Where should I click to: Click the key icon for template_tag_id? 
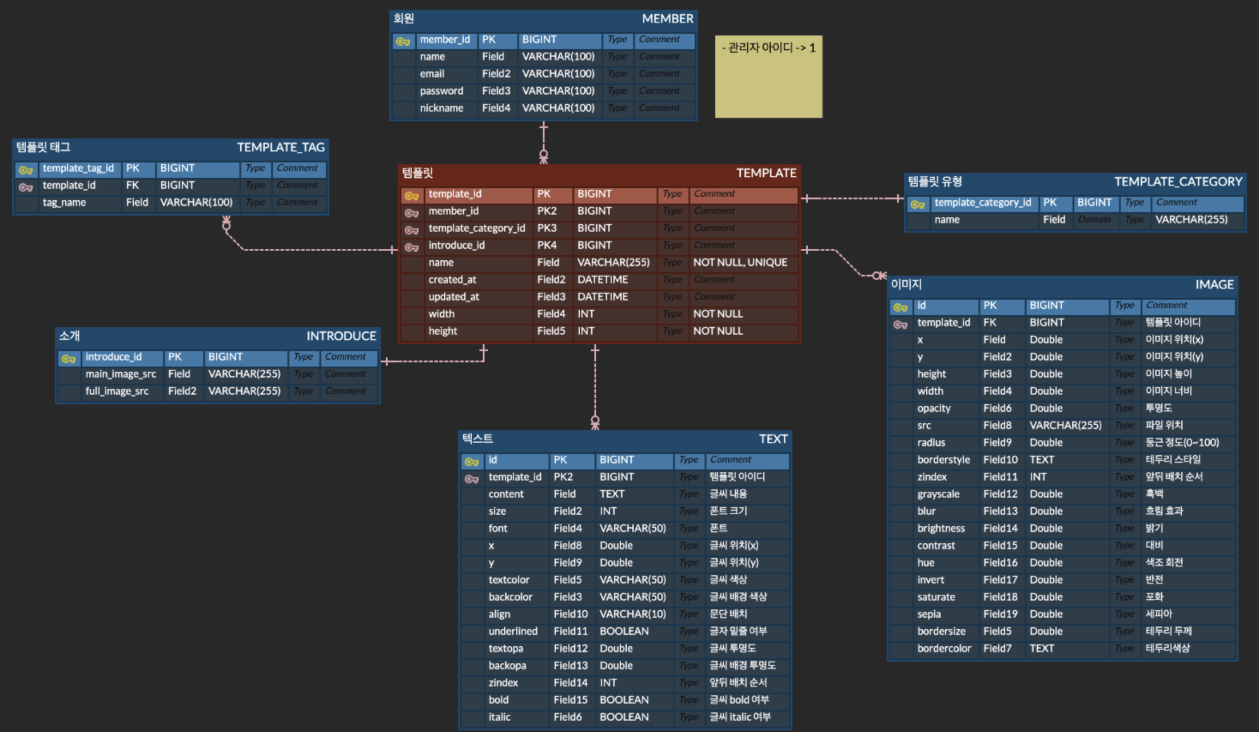26,170
